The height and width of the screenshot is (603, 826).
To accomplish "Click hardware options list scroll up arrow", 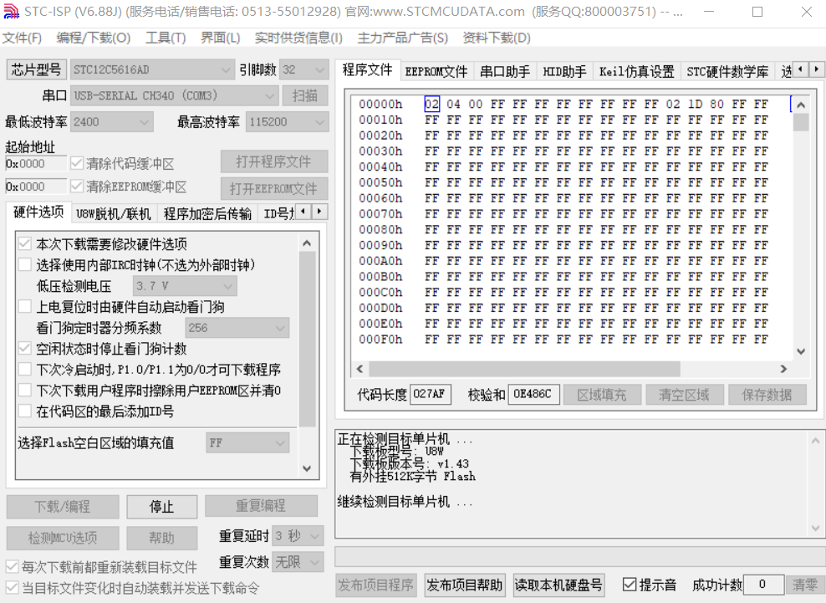I will click(307, 243).
